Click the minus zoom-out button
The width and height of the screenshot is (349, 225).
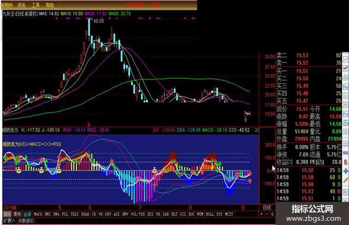pos(267,214)
